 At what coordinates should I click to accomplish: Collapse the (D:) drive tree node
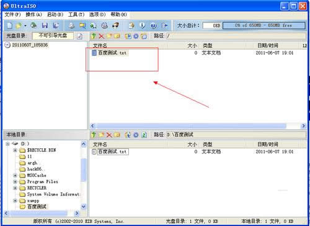point(7,144)
